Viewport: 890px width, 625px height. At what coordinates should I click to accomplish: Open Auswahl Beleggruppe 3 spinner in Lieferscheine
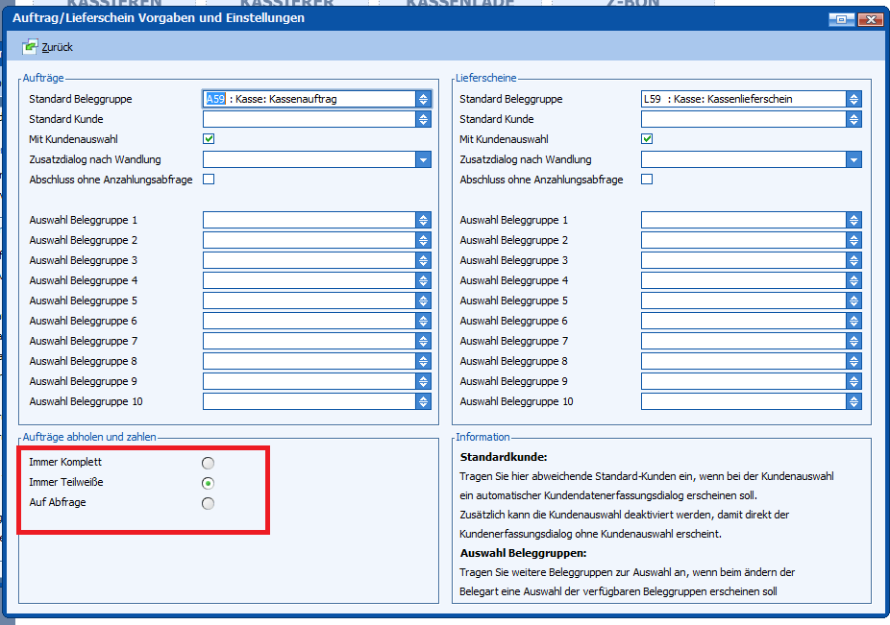853,260
